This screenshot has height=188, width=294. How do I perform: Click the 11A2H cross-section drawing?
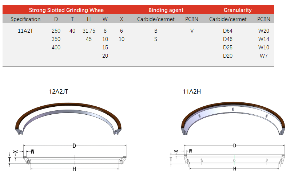tap(228, 157)
